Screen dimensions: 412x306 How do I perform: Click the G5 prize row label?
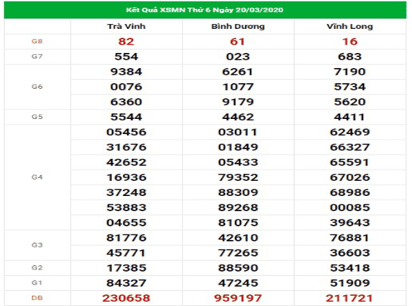coord(37,116)
